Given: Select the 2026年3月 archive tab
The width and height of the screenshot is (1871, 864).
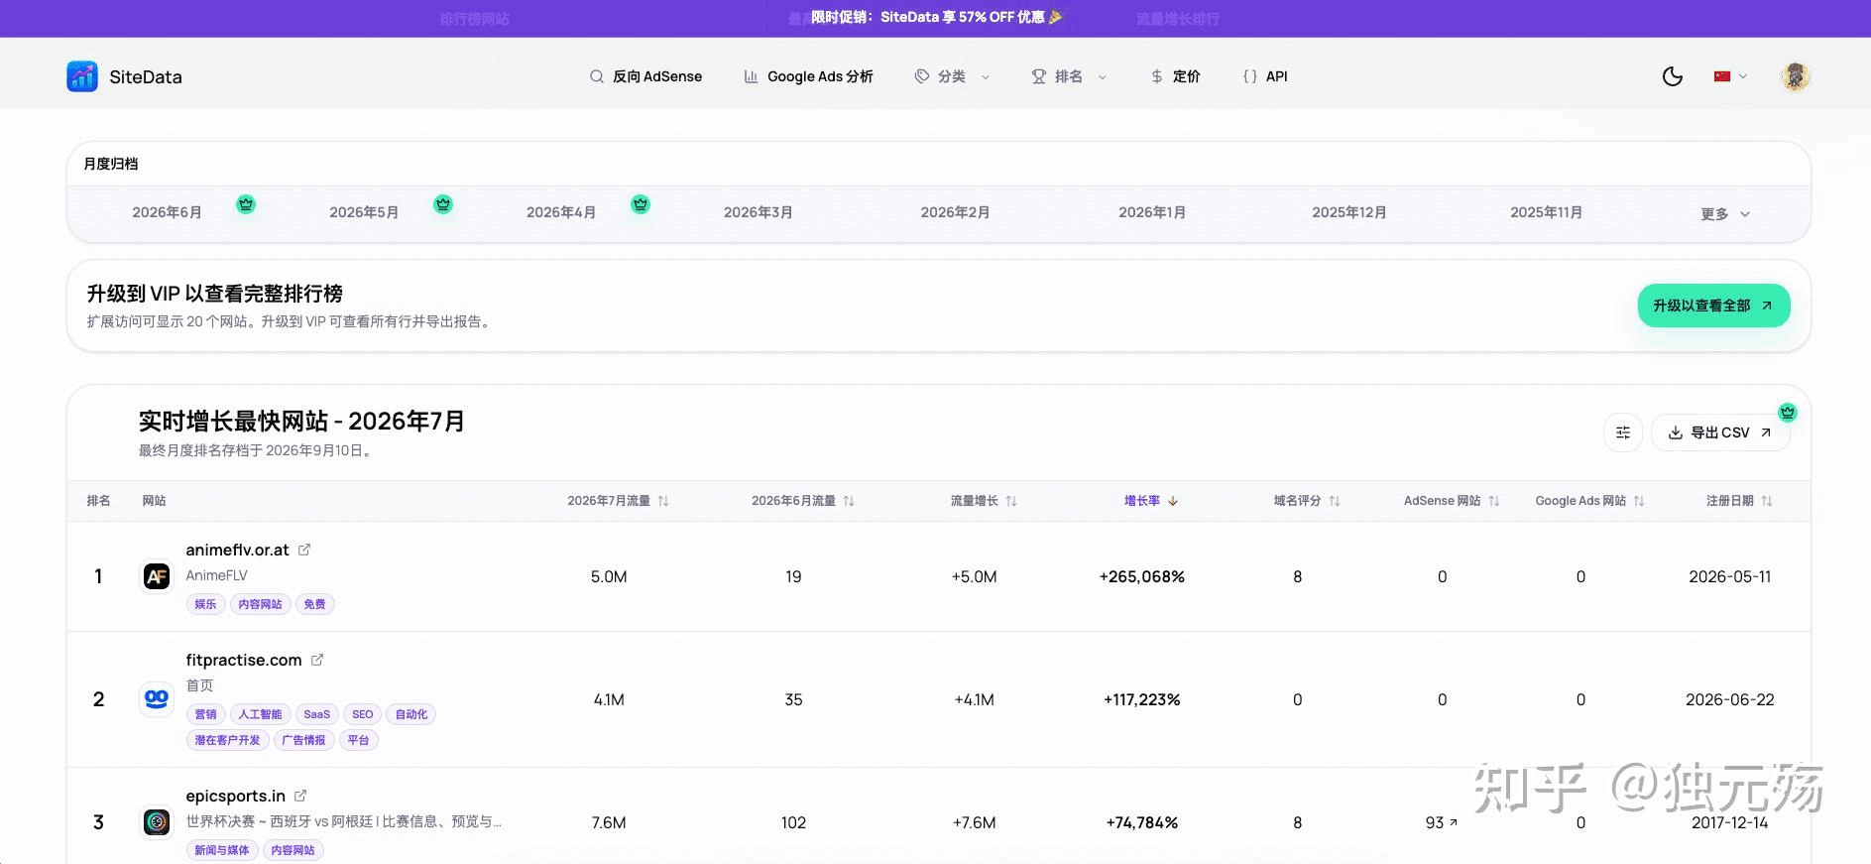Looking at the screenshot, I should [759, 212].
